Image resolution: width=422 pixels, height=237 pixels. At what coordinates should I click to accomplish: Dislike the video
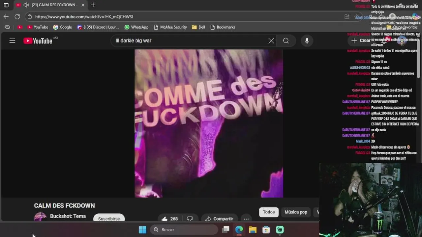click(x=190, y=219)
